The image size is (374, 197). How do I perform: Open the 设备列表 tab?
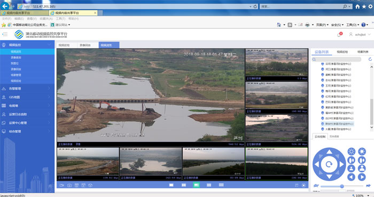click(x=322, y=52)
